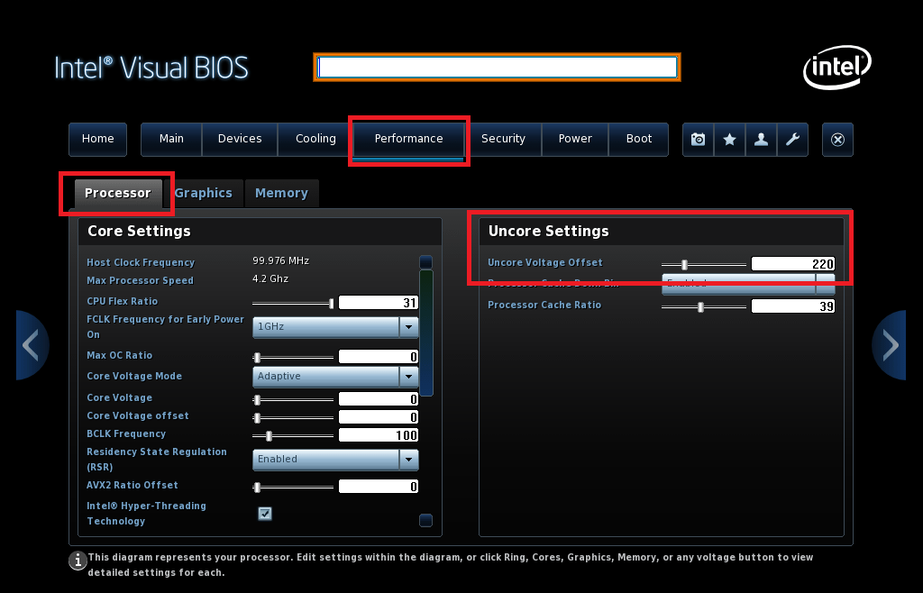Open the screenshot camera icon
The height and width of the screenshot is (593, 923).
(699, 140)
